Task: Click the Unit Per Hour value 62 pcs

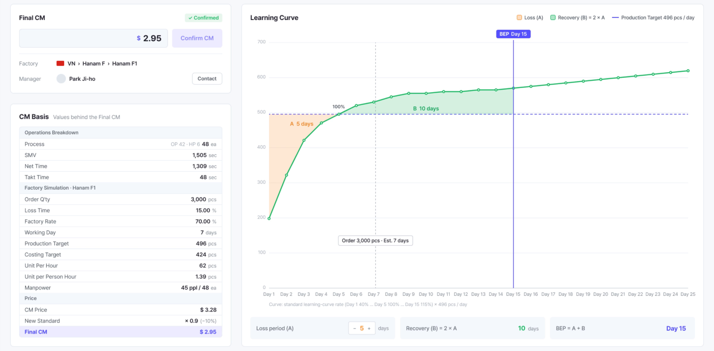Action: pyautogui.click(x=208, y=265)
